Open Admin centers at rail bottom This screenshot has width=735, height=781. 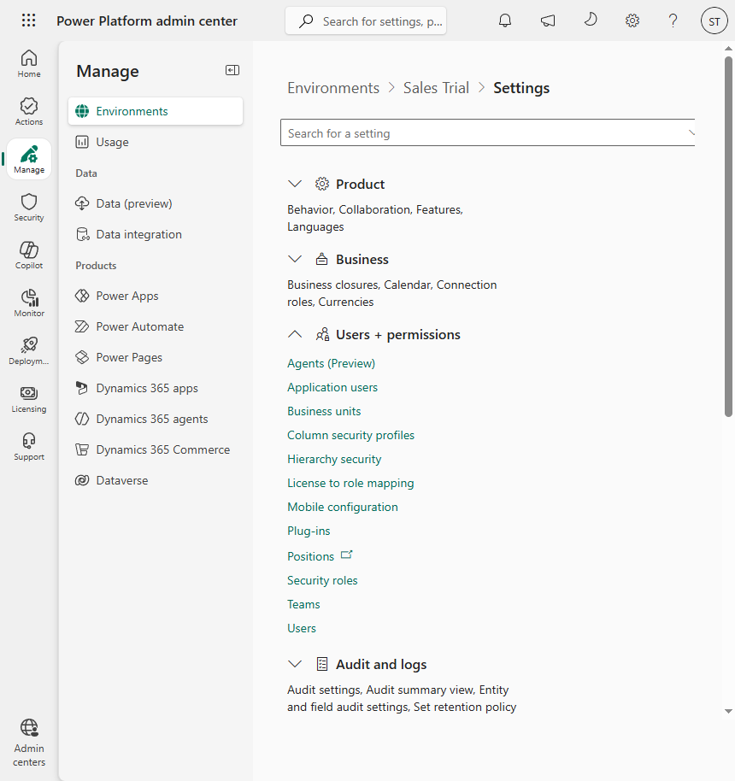click(29, 743)
